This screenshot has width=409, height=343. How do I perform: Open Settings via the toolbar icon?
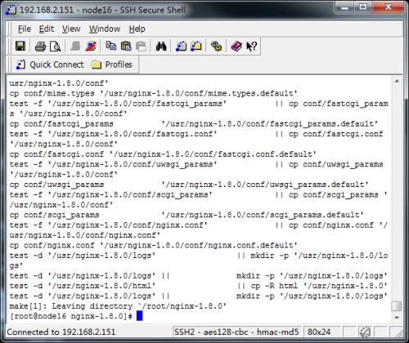[216, 47]
